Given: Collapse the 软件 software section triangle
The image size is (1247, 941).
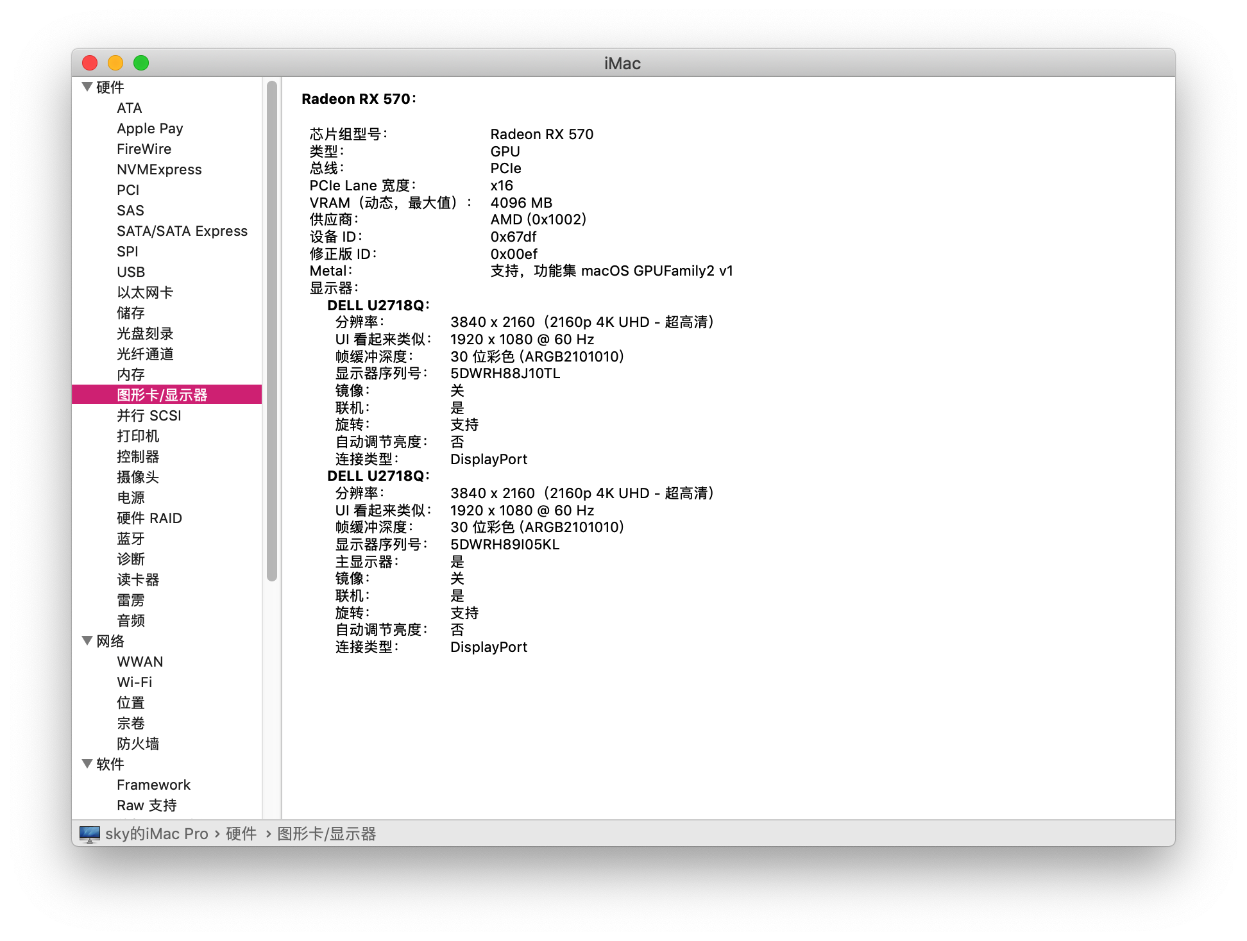Looking at the screenshot, I should [87, 763].
